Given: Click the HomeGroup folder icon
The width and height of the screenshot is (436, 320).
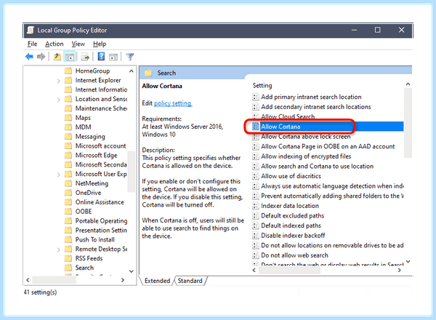Looking at the screenshot, I should (68, 71).
